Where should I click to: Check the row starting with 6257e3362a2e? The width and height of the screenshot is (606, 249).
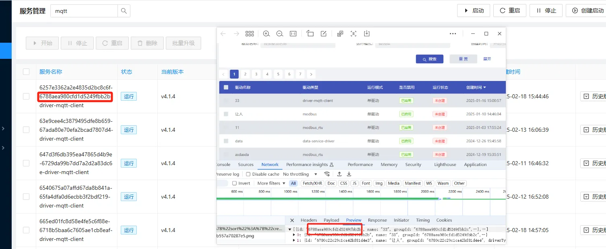click(26, 96)
